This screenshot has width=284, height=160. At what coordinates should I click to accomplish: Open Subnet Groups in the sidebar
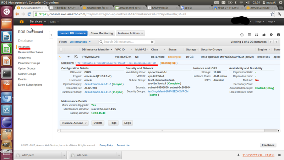click(27, 74)
